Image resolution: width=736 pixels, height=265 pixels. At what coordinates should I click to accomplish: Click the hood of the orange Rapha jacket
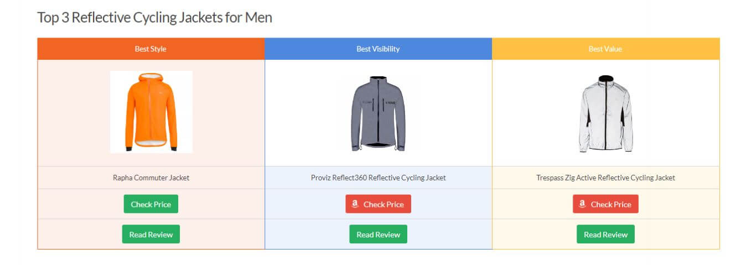click(x=151, y=81)
